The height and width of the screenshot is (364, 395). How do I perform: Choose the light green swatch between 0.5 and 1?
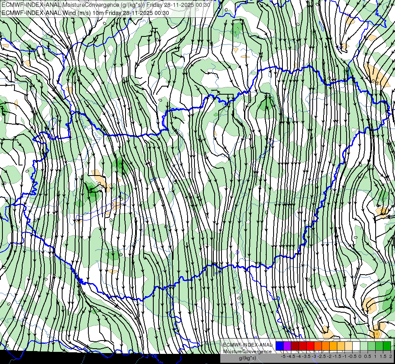click(x=371, y=346)
